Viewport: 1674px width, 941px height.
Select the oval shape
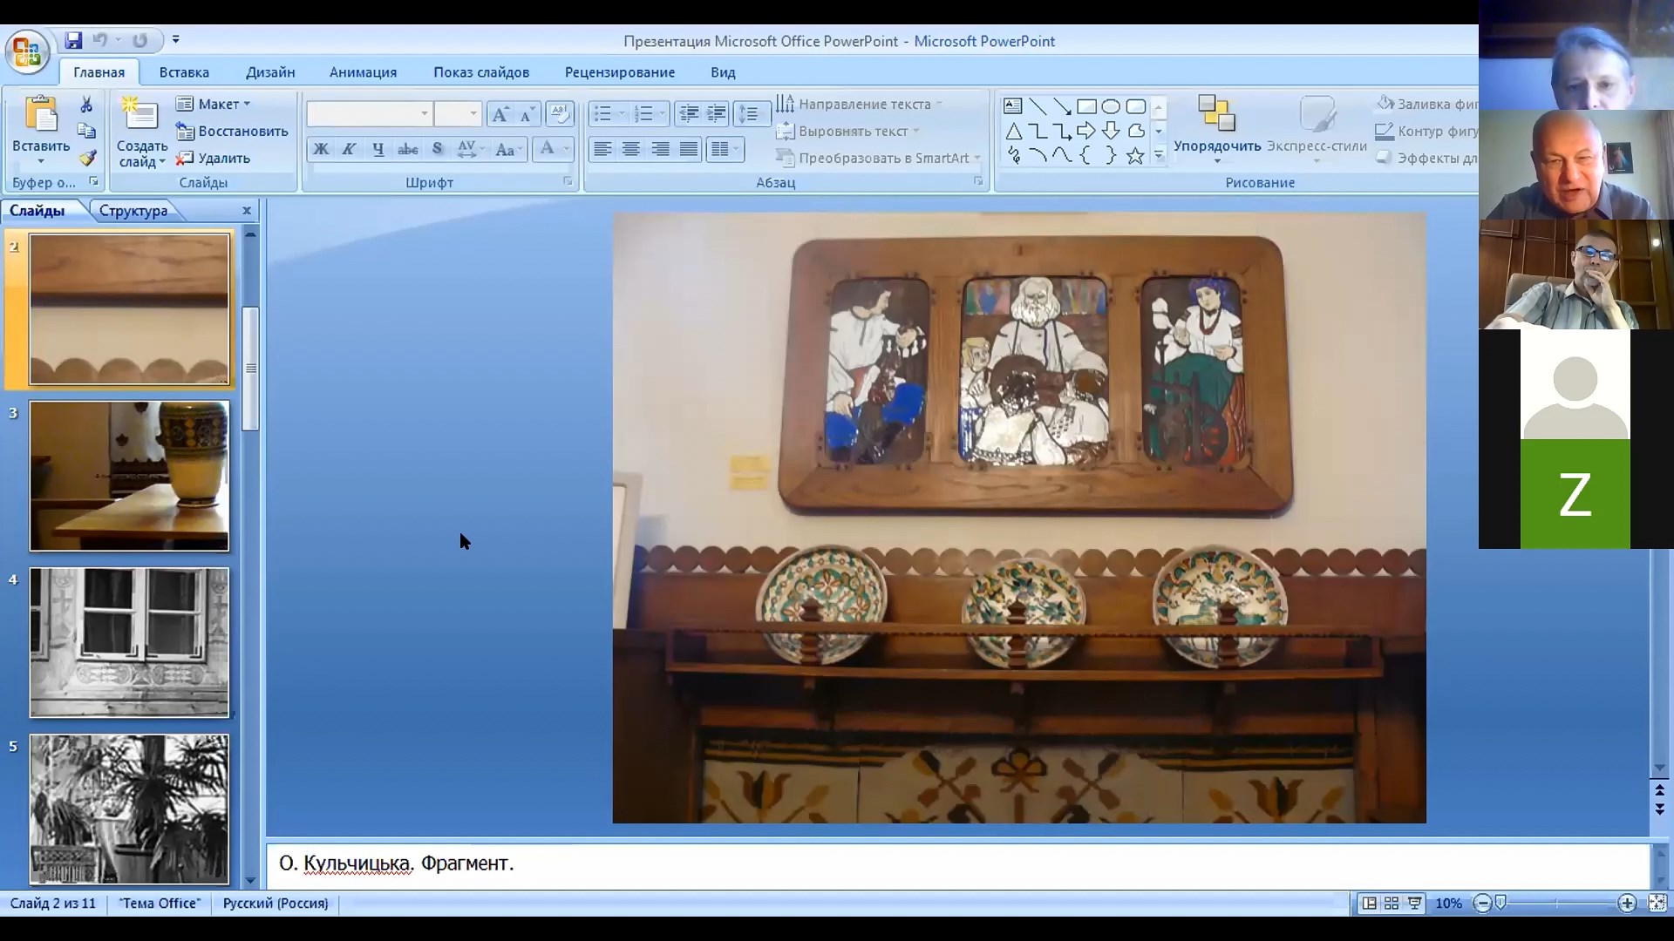tap(1111, 106)
